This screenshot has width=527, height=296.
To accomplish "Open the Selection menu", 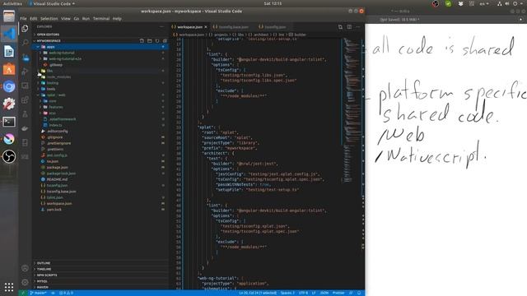I will tap(49, 18).
